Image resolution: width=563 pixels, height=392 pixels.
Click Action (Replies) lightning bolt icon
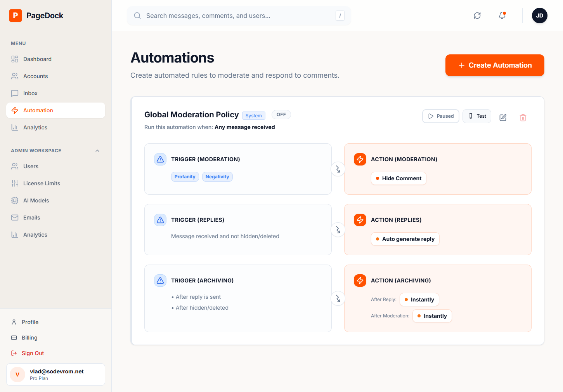coord(360,220)
